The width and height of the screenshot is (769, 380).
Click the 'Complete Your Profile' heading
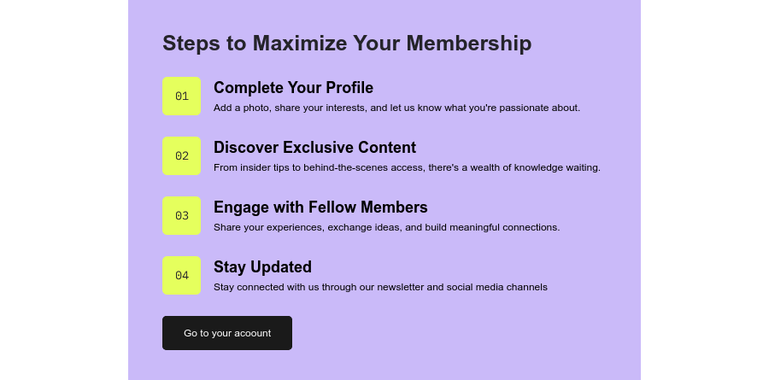point(293,88)
